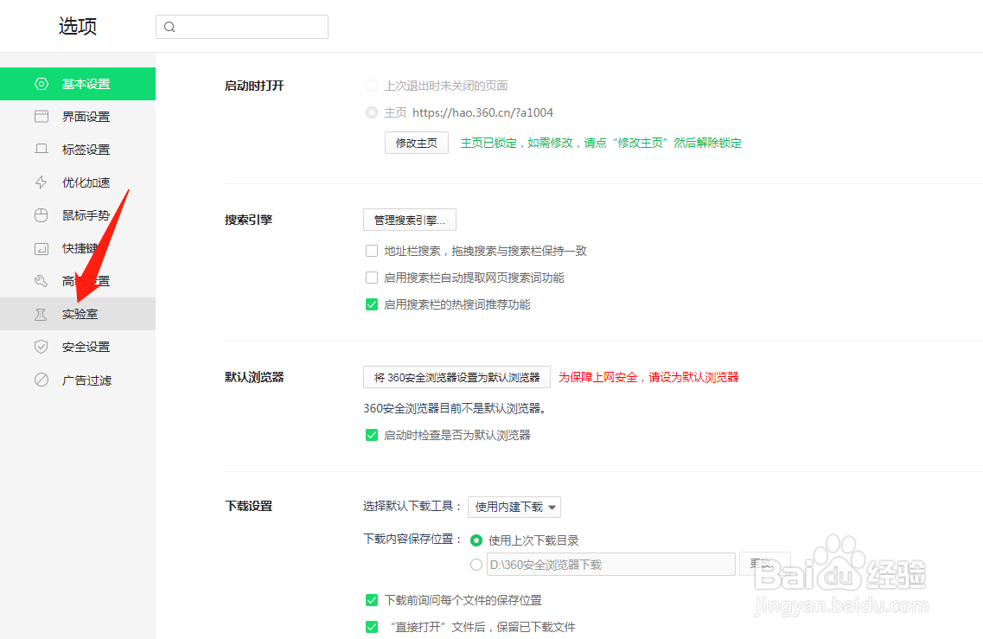983x639 pixels.
Task: Open the 基本设置 section
Action: coord(78,83)
